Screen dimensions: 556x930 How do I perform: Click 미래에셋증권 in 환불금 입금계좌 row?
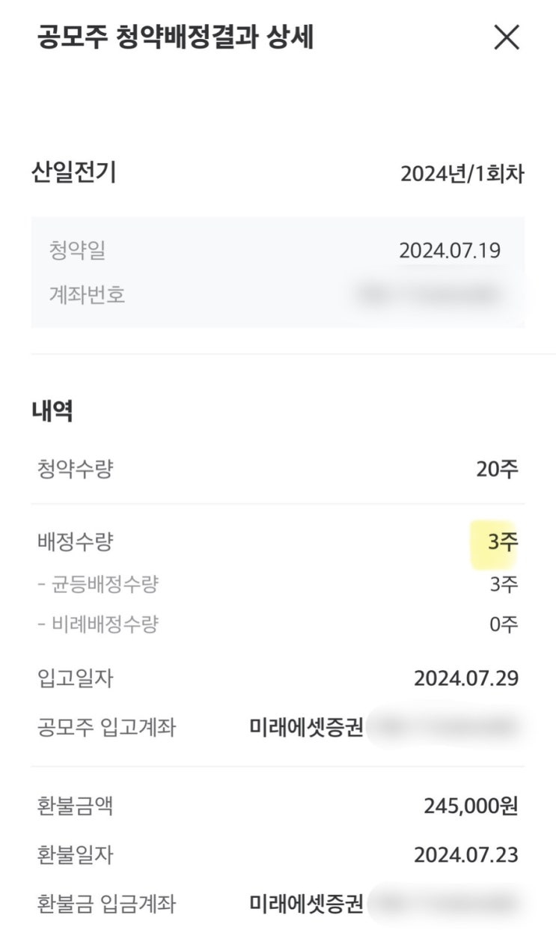tap(305, 902)
